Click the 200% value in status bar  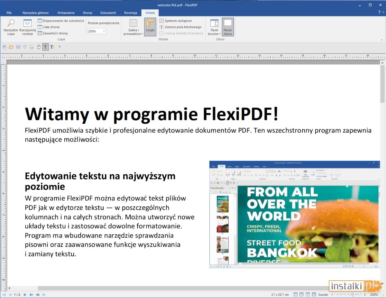[374, 294]
